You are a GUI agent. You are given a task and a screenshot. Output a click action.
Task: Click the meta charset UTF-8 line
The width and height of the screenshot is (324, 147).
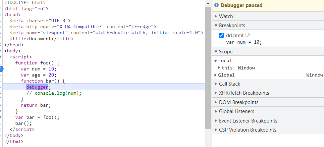(x=40, y=20)
